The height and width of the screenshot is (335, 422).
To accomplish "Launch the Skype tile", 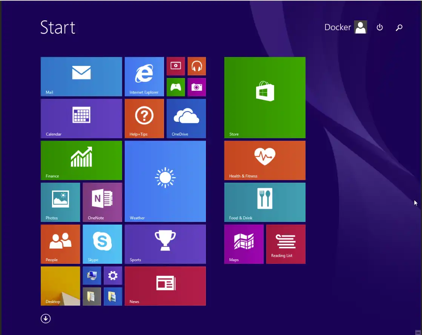I will pos(102,244).
